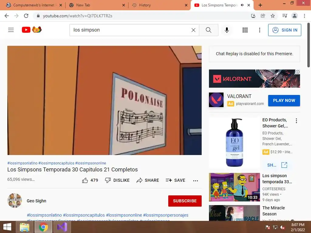
Task: Open the taskbar clock showing 8:07 PM
Action: 298,227
